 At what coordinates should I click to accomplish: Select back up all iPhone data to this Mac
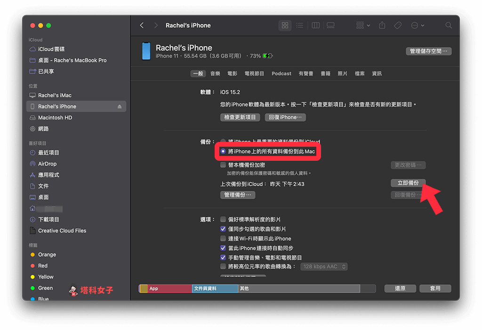point(223,151)
